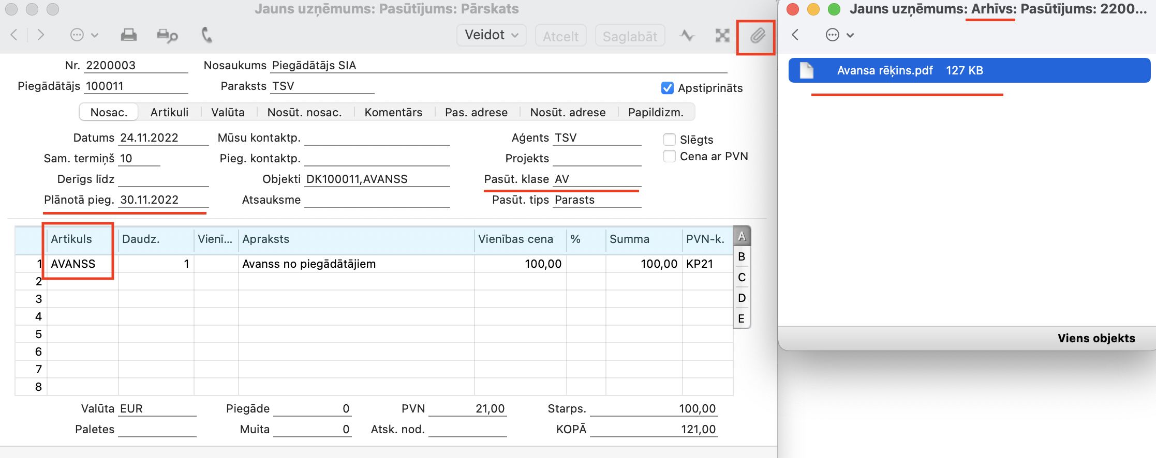The image size is (1156, 458).
Task: Open the Komentārs tab
Action: click(393, 112)
